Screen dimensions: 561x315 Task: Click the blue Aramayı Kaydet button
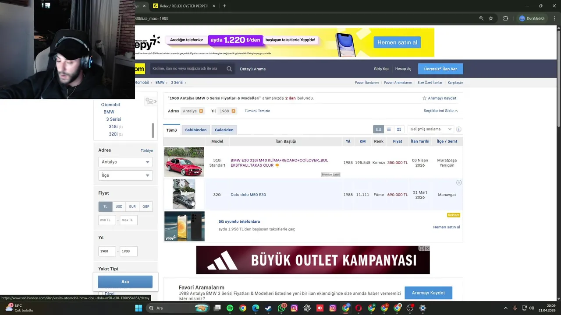(428, 293)
